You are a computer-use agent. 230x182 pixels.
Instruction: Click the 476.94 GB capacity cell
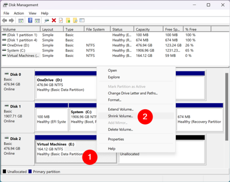(144, 45)
